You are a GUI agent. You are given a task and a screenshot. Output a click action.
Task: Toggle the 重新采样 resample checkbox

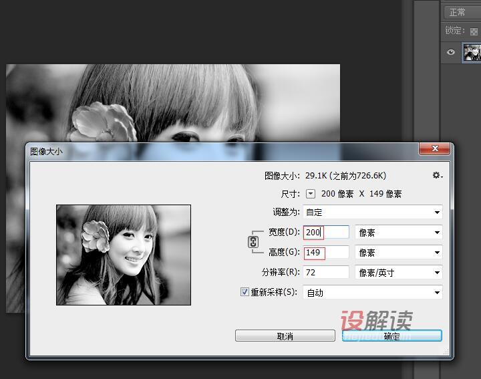(x=245, y=292)
